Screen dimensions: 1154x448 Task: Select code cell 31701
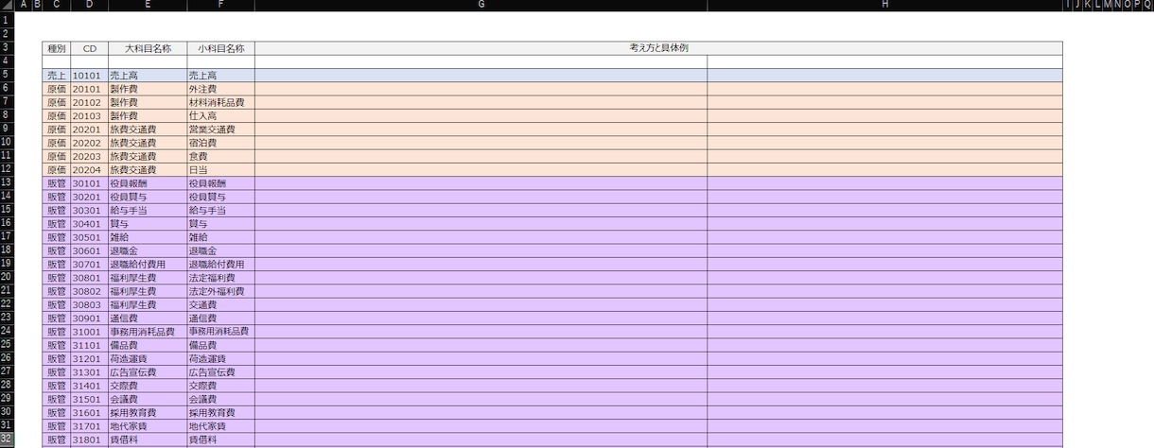(x=89, y=427)
